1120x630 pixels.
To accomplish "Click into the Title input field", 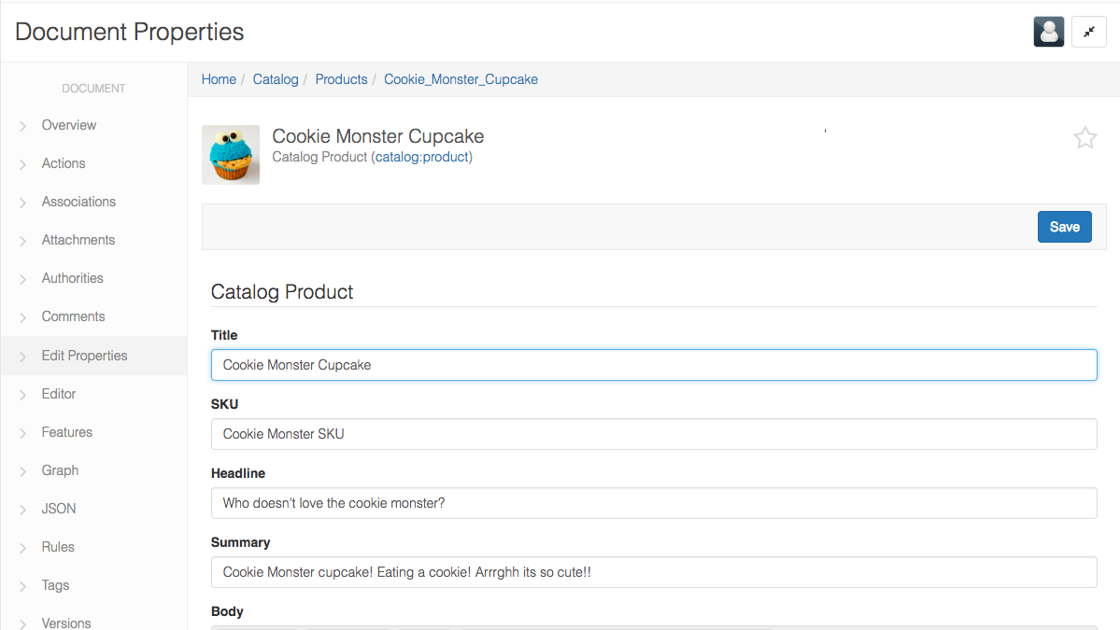I will (x=654, y=365).
